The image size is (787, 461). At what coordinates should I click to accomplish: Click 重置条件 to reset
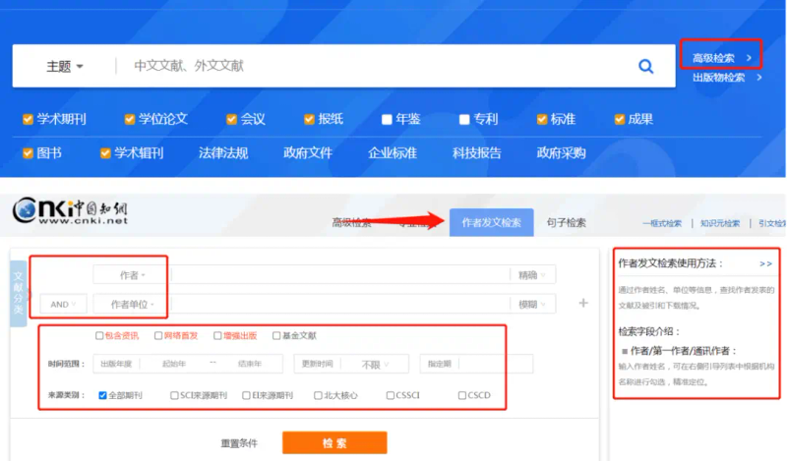pos(239,443)
